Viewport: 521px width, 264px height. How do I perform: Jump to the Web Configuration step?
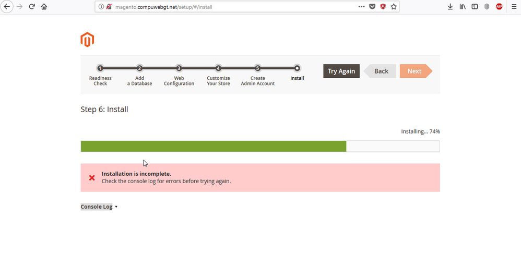coord(179,68)
